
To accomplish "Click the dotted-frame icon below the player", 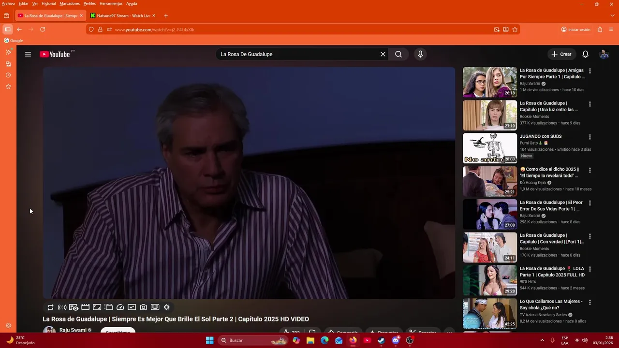I will tap(109, 307).
